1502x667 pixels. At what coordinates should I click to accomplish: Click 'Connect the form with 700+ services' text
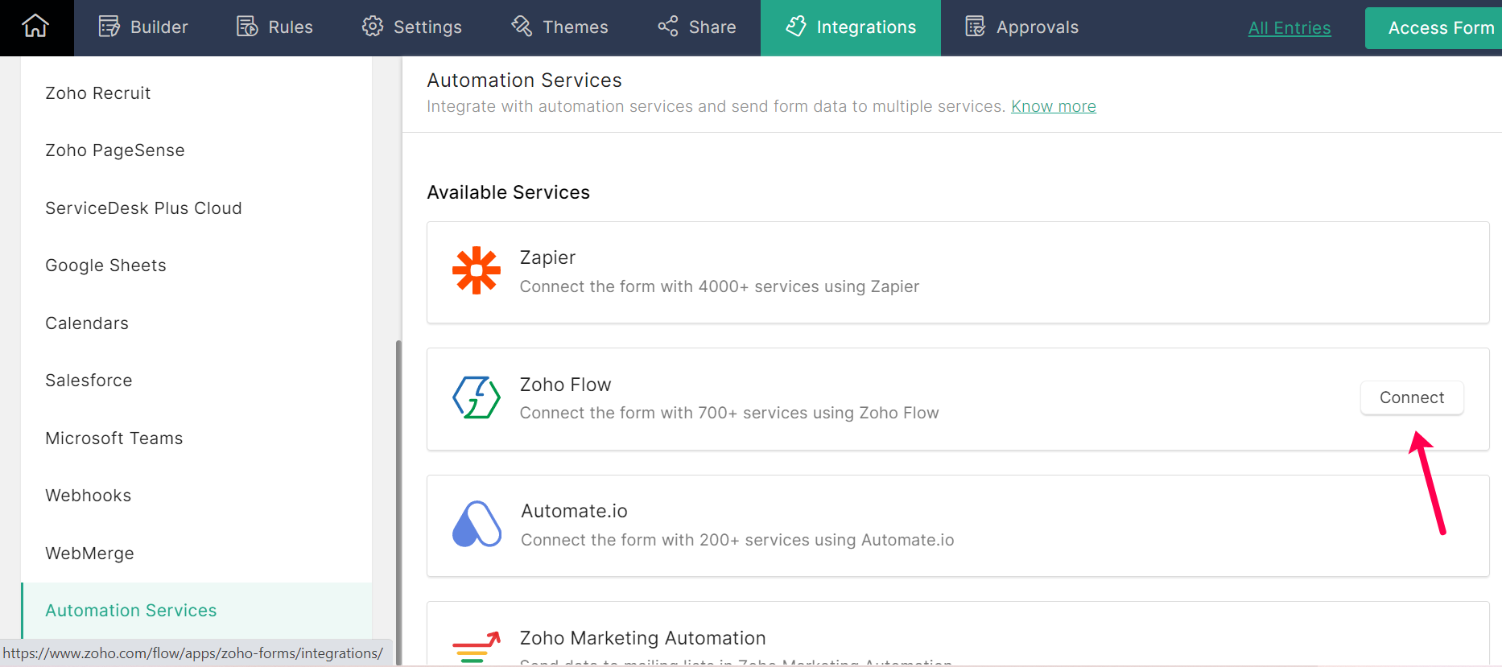729,413
